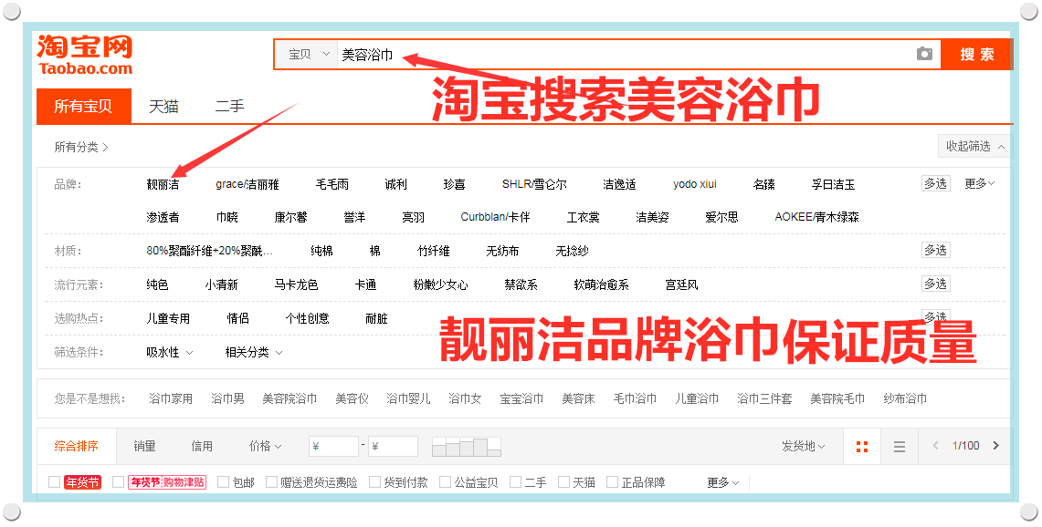Open the 发货地 location dropdown
1042x527 pixels.
point(804,446)
